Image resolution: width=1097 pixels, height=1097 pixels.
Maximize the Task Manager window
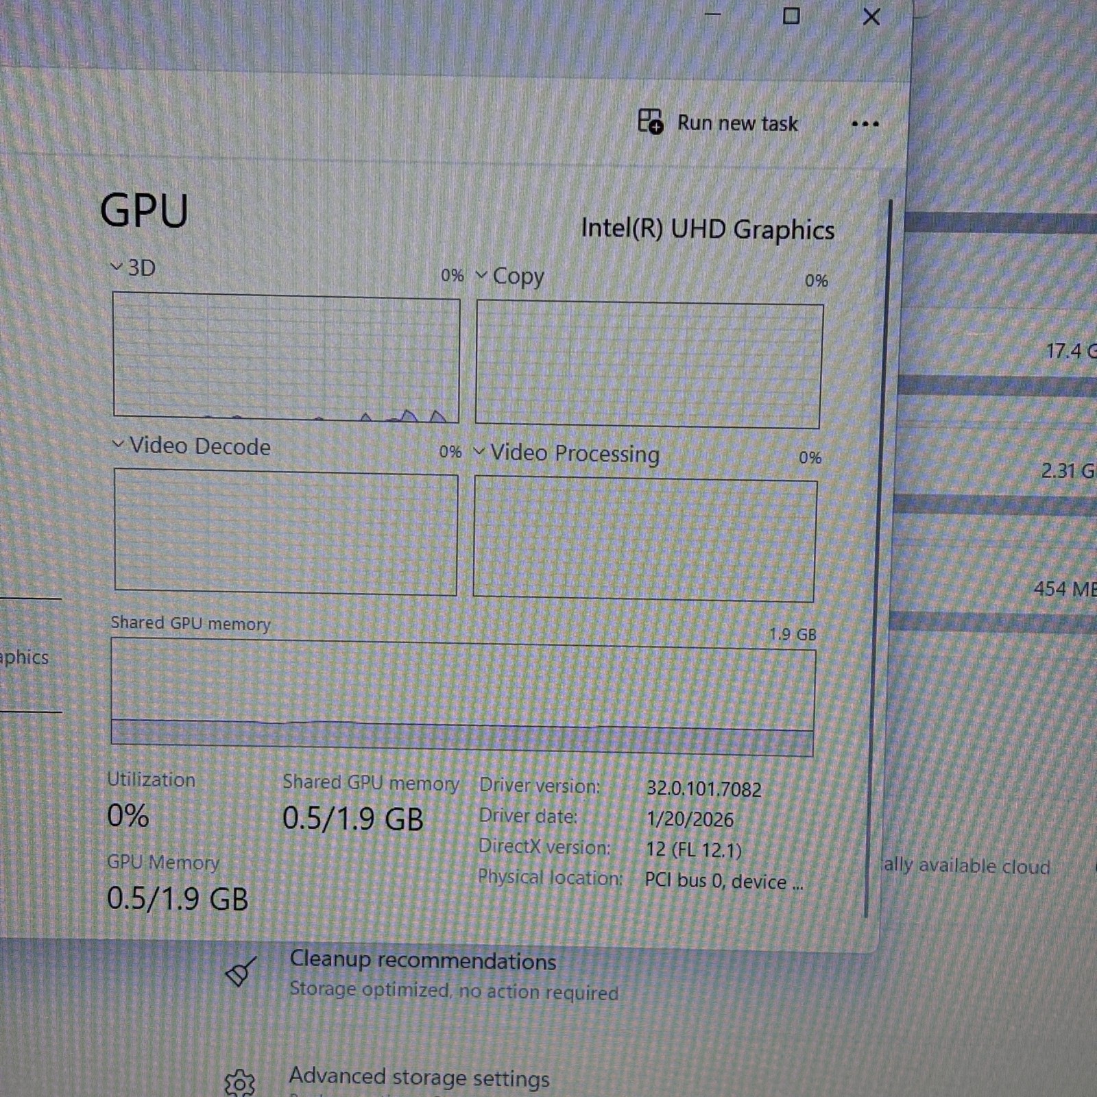pyautogui.click(x=791, y=15)
